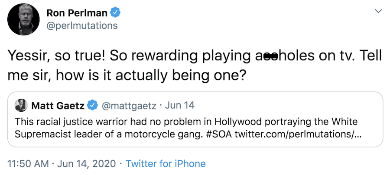Expand the tweet options chevron menu
The image size is (390, 175).
pyautogui.click(x=378, y=11)
